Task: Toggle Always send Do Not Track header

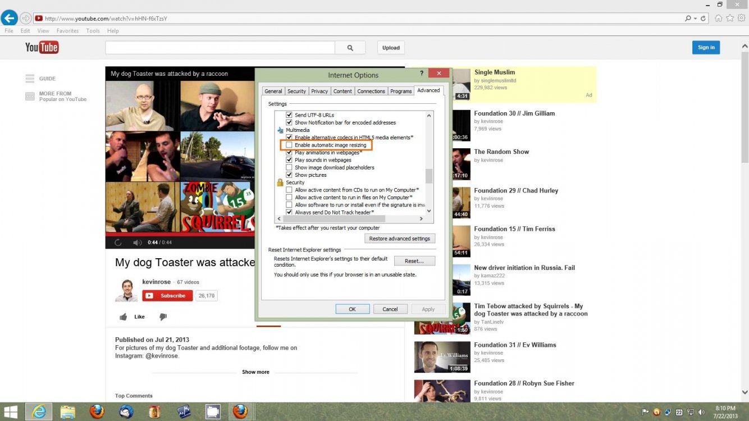Action: coord(289,212)
